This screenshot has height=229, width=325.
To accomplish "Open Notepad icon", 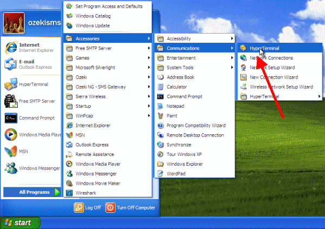I will tap(160, 106).
